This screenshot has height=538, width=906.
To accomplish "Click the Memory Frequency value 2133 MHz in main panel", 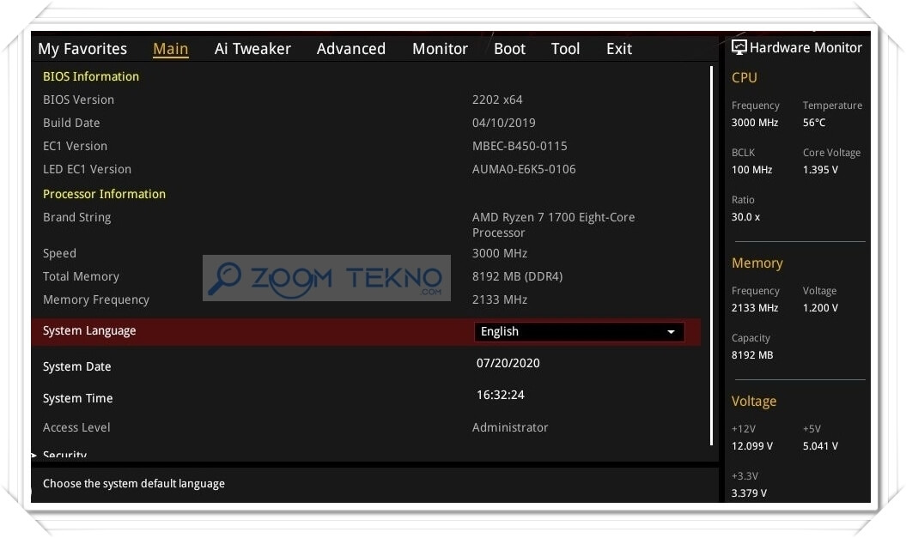I will point(499,299).
